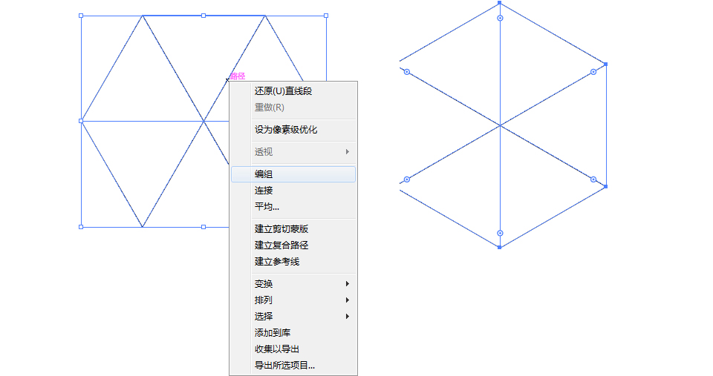The width and height of the screenshot is (713, 376).
Task: Select 收集以导出 menu entry
Action: [293, 349]
